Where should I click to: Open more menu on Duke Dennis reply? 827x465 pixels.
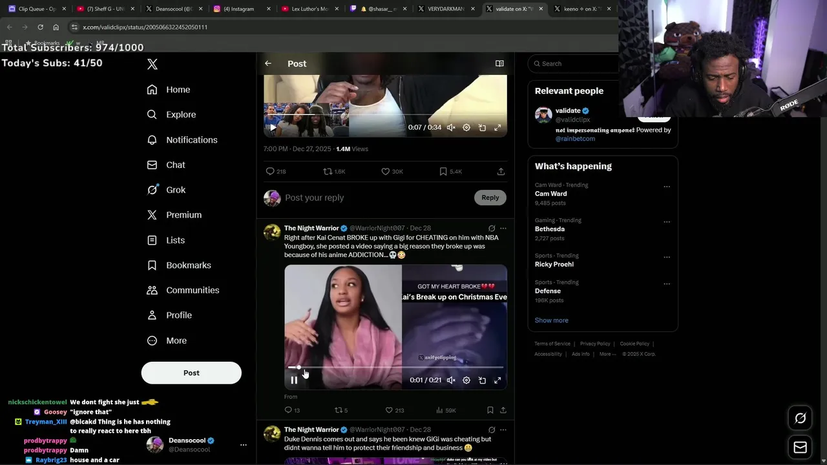(503, 429)
